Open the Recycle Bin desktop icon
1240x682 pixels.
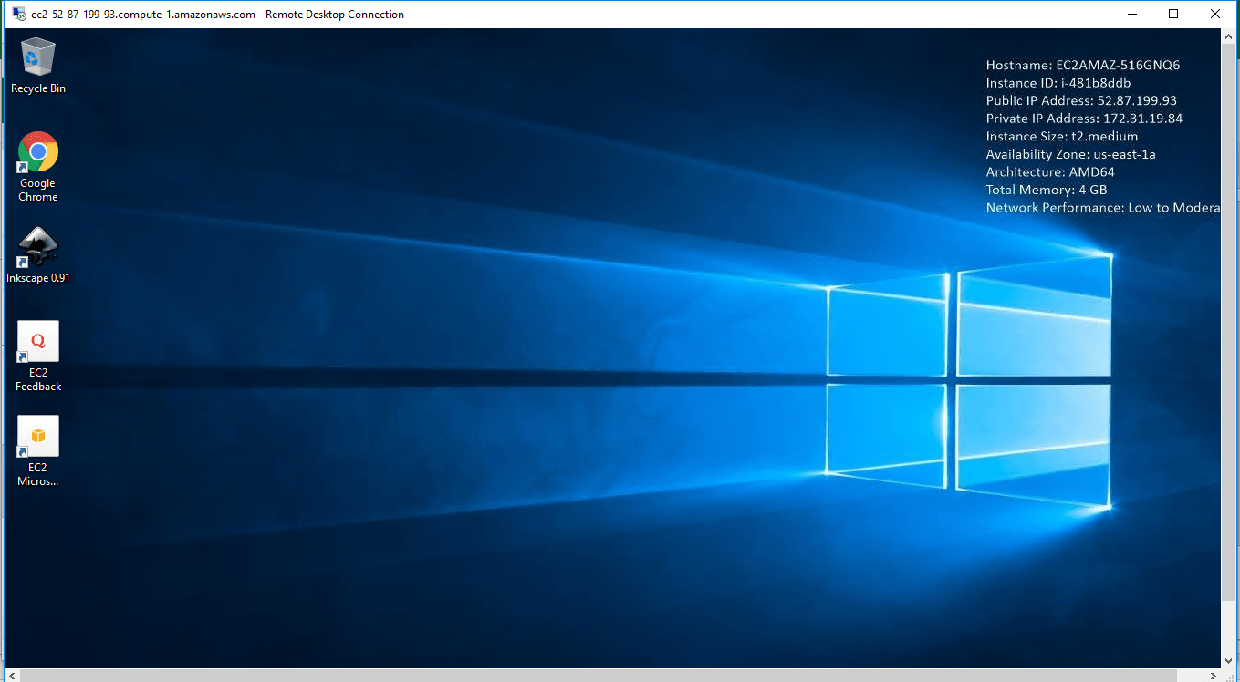pos(37,57)
